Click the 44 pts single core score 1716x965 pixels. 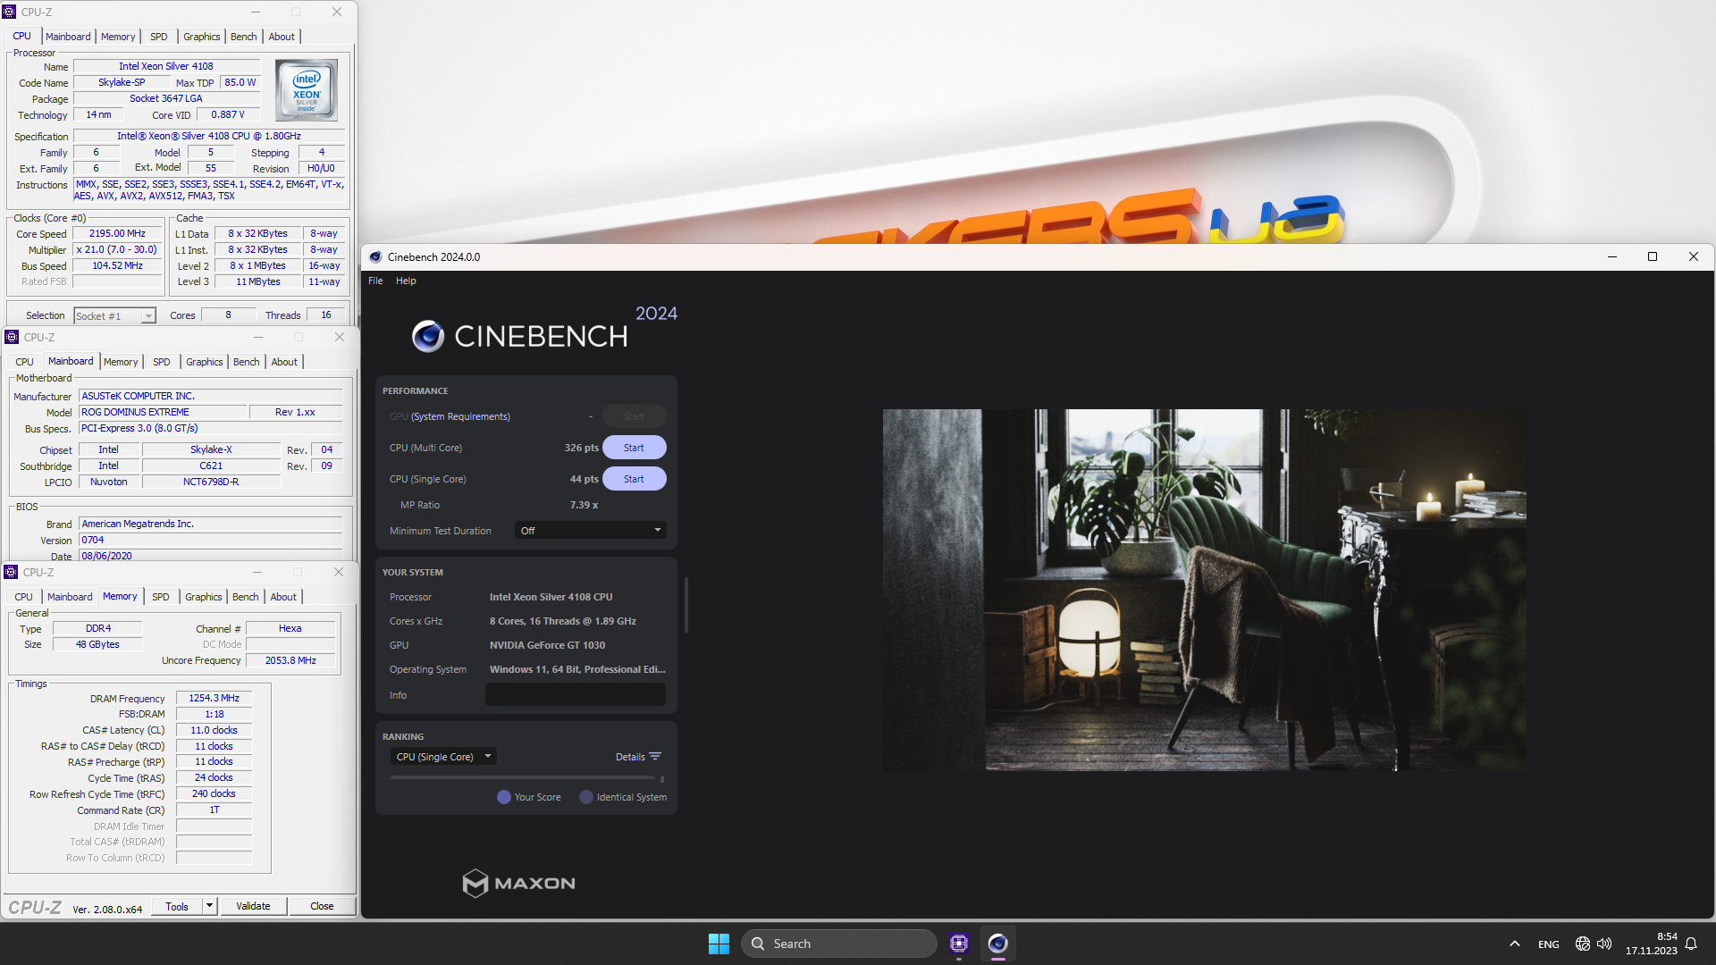pos(585,479)
